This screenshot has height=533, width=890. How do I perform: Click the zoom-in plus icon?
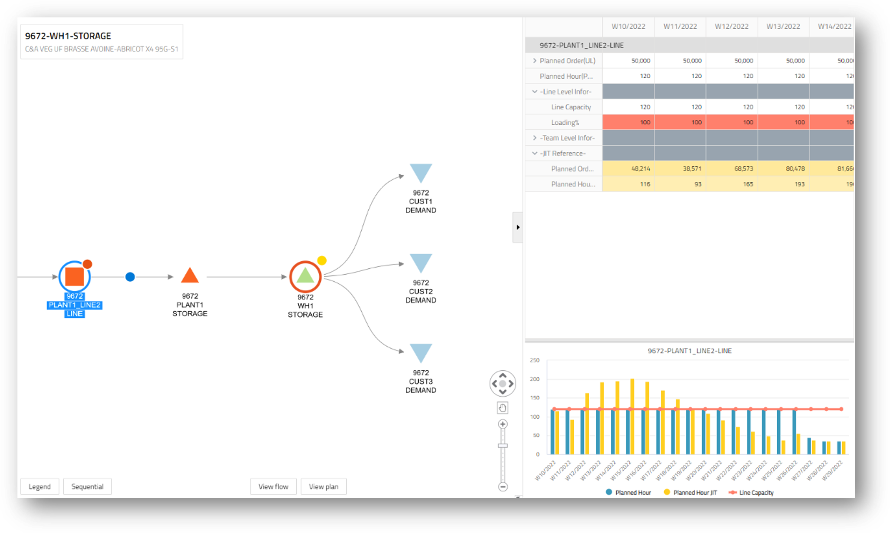502,424
